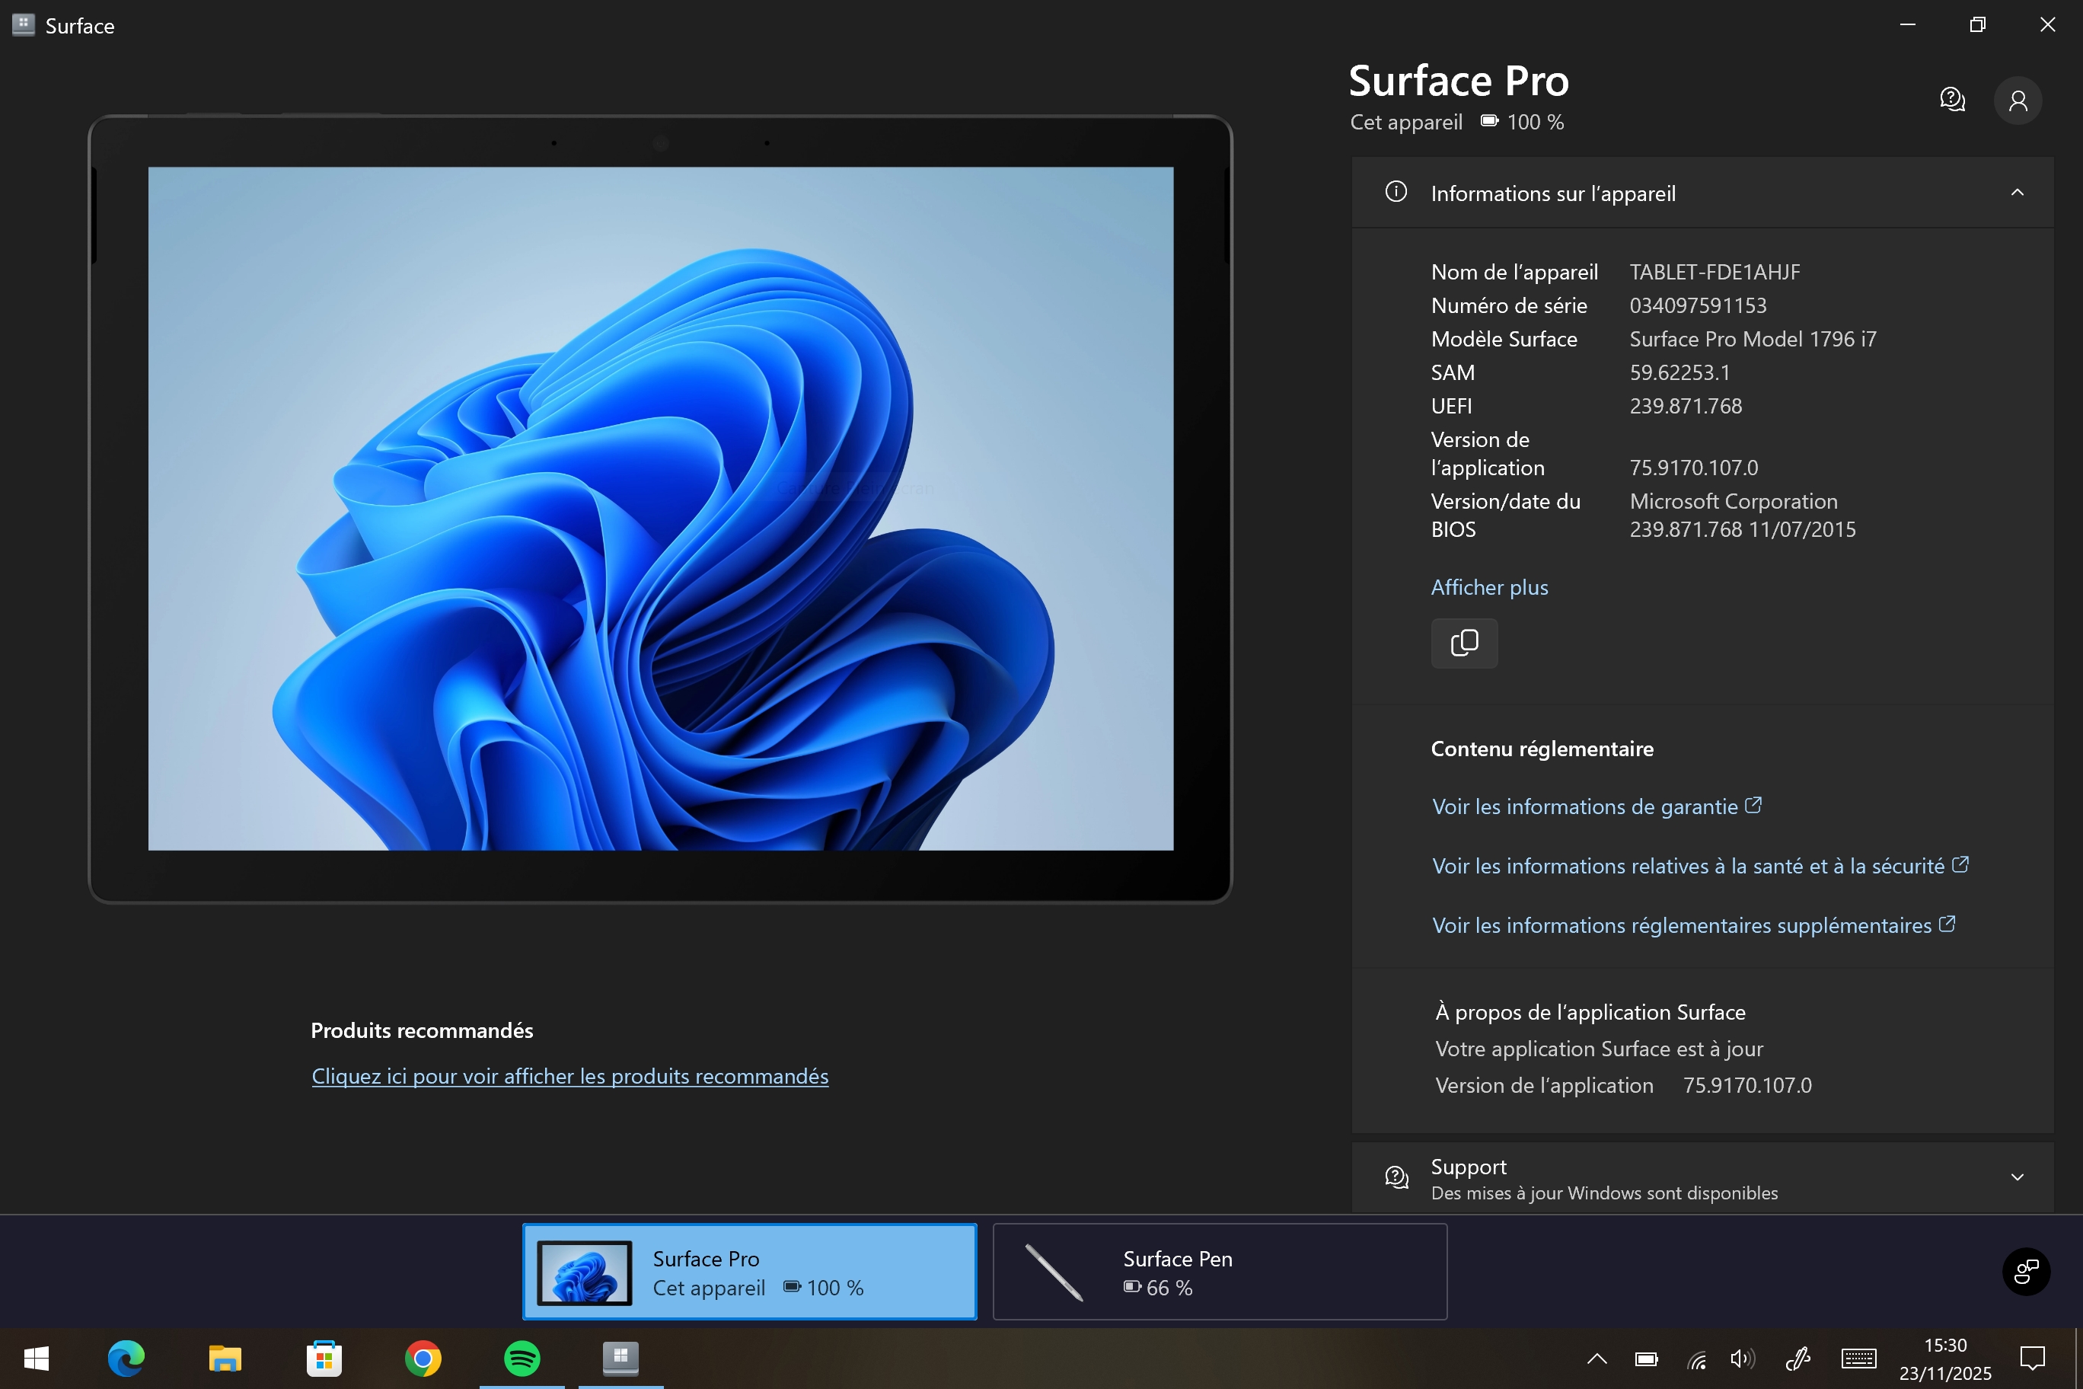Image resolution: width=2083 pixels, height=1389 pixels.
Task: Open the recommended products link
Action: click(x=569, y=1076)
